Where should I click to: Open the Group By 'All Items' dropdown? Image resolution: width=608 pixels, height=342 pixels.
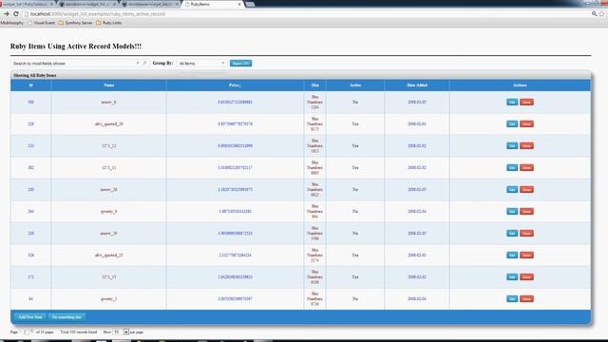(201, 63)
